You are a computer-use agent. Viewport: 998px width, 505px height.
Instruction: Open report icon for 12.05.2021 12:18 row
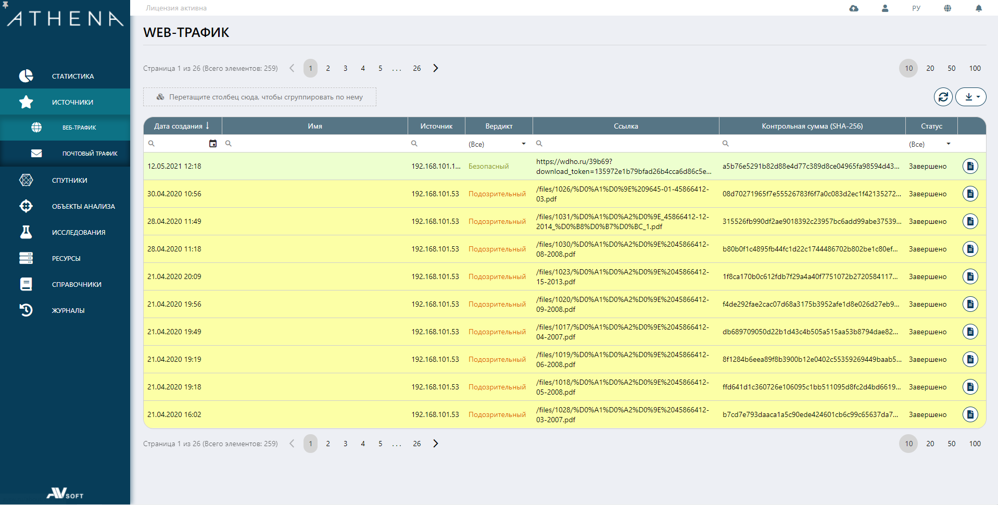click(x=970, y=166)
